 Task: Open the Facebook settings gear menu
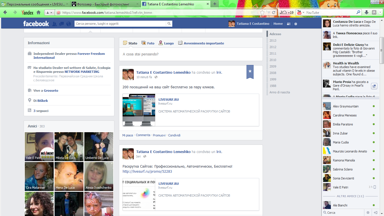coord(296,24)
